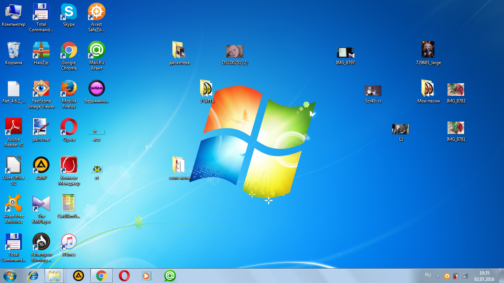The image size is (504, 283).
Task: Click Internet Explorer in the taskbar
Action: tap(34, 276)
